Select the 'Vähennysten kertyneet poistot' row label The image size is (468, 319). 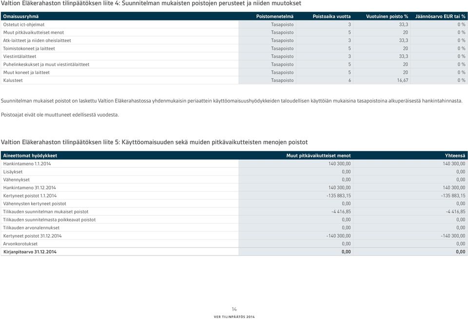[35, 204]
